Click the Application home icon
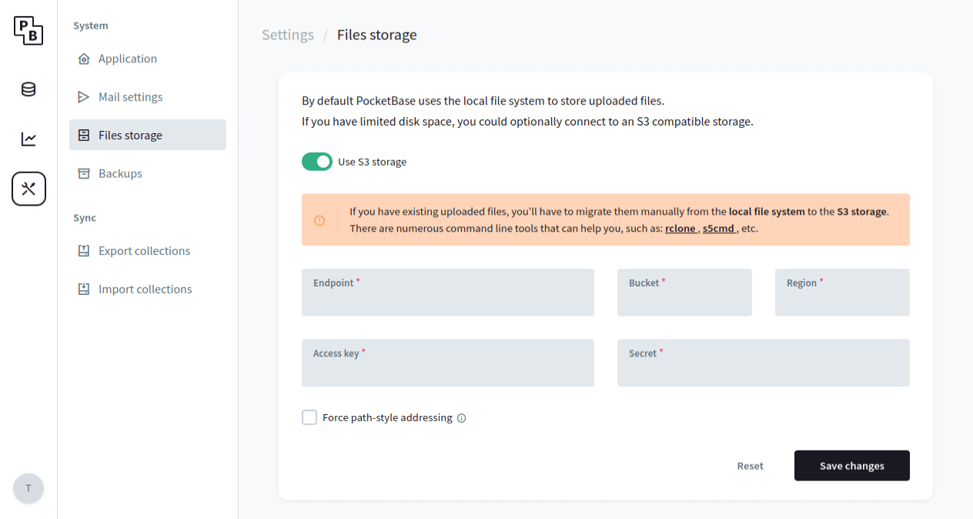This screenshot has width=973, height=519. (x=83, y=59)
